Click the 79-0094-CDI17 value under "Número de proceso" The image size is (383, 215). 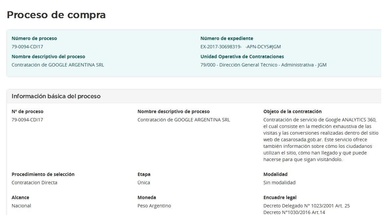tap(27, 47)
